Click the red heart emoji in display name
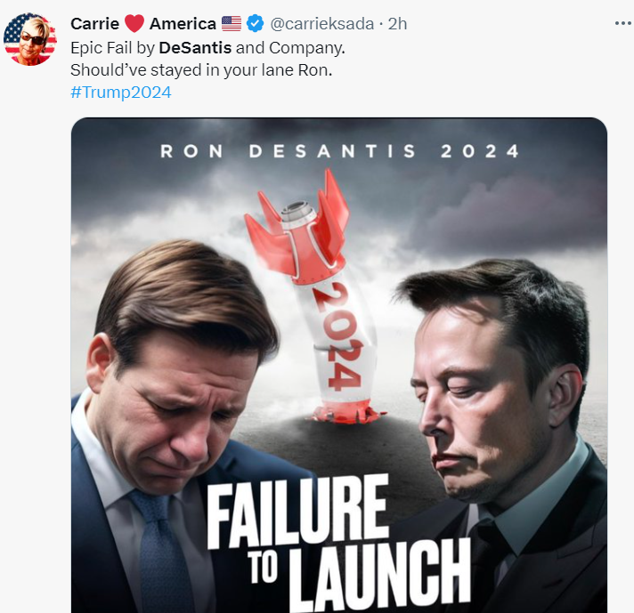 pyautogui.click(x=134, y=23)
